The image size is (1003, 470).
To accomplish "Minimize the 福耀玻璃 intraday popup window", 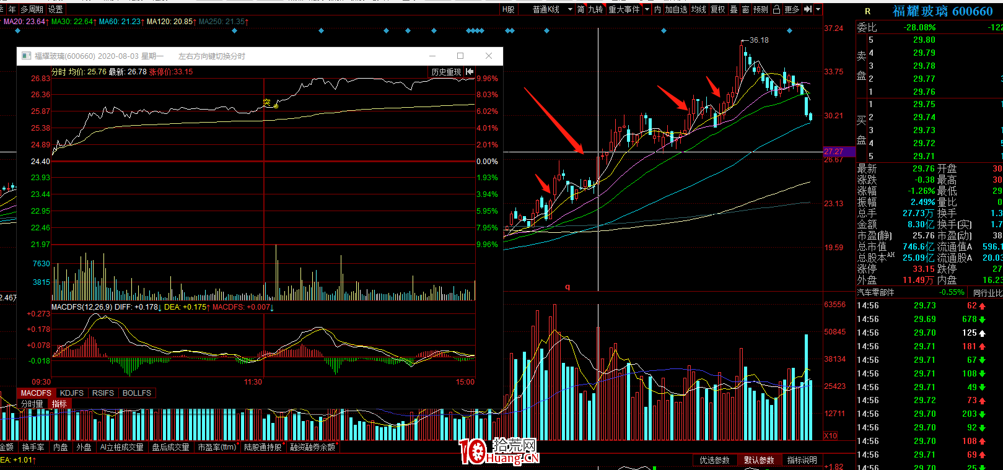I will pyautogui.click(x=432, y=56).
